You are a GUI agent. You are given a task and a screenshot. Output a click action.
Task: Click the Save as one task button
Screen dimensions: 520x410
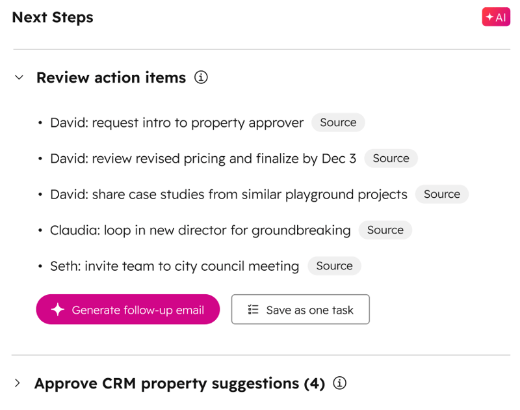coord(300,309)
